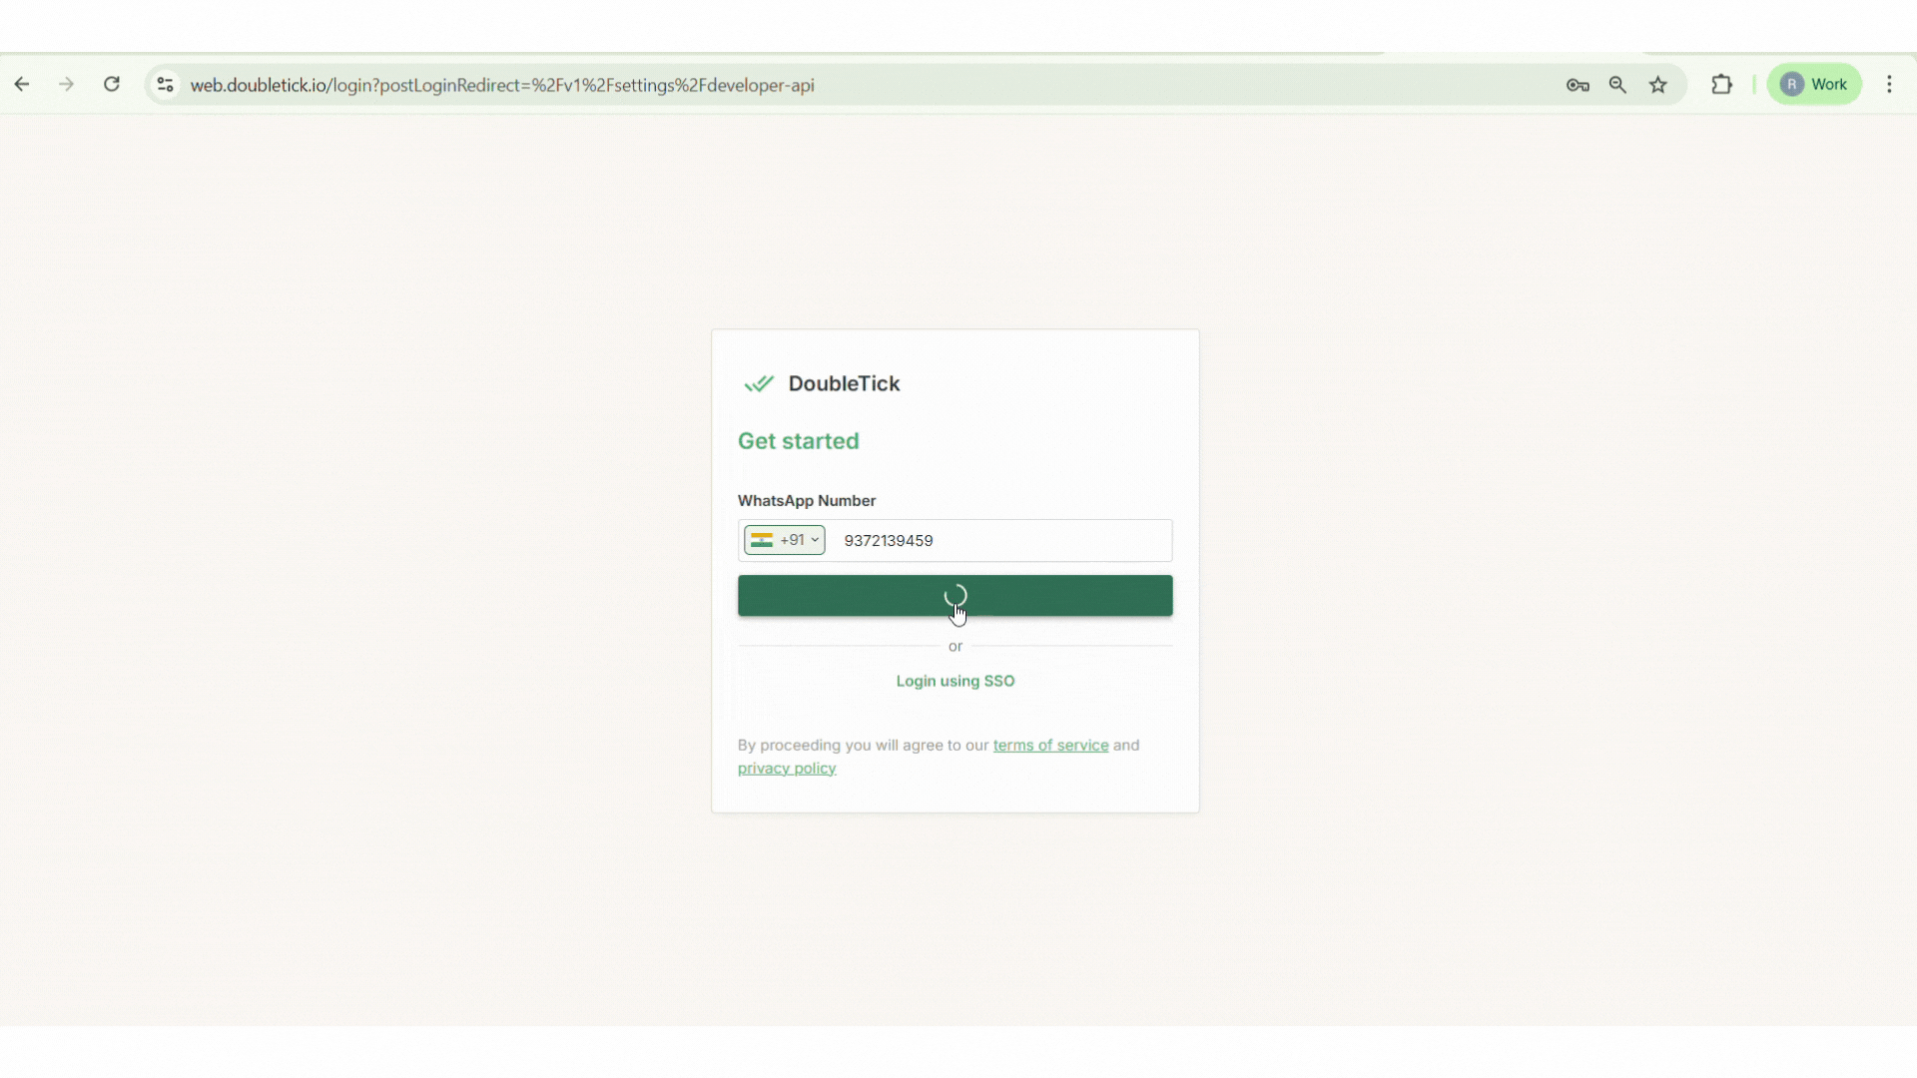Screen dimensions: 1917x1078
Task: Bookmark this page with star icon
Action: point(1658,85)
